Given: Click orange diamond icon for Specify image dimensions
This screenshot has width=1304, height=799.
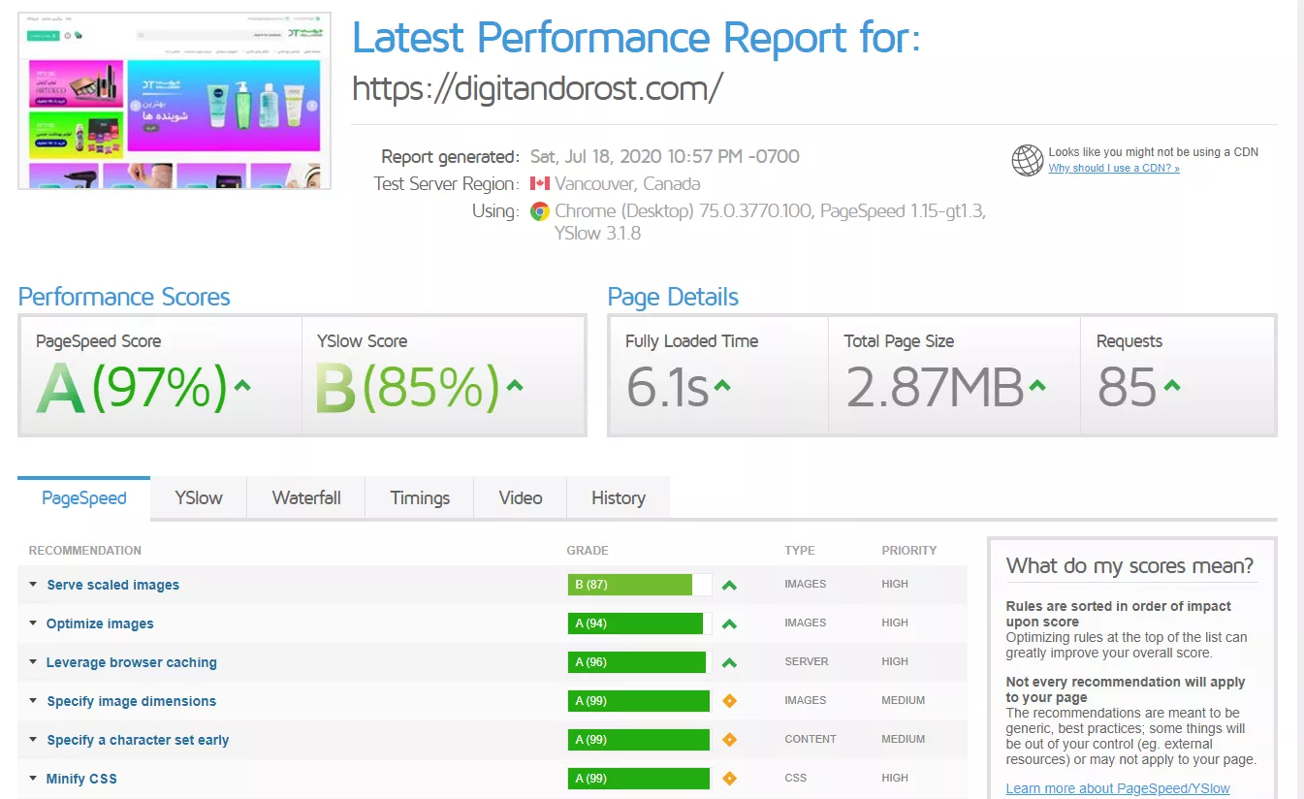Looking at the screenshot, I should point(730,701).
